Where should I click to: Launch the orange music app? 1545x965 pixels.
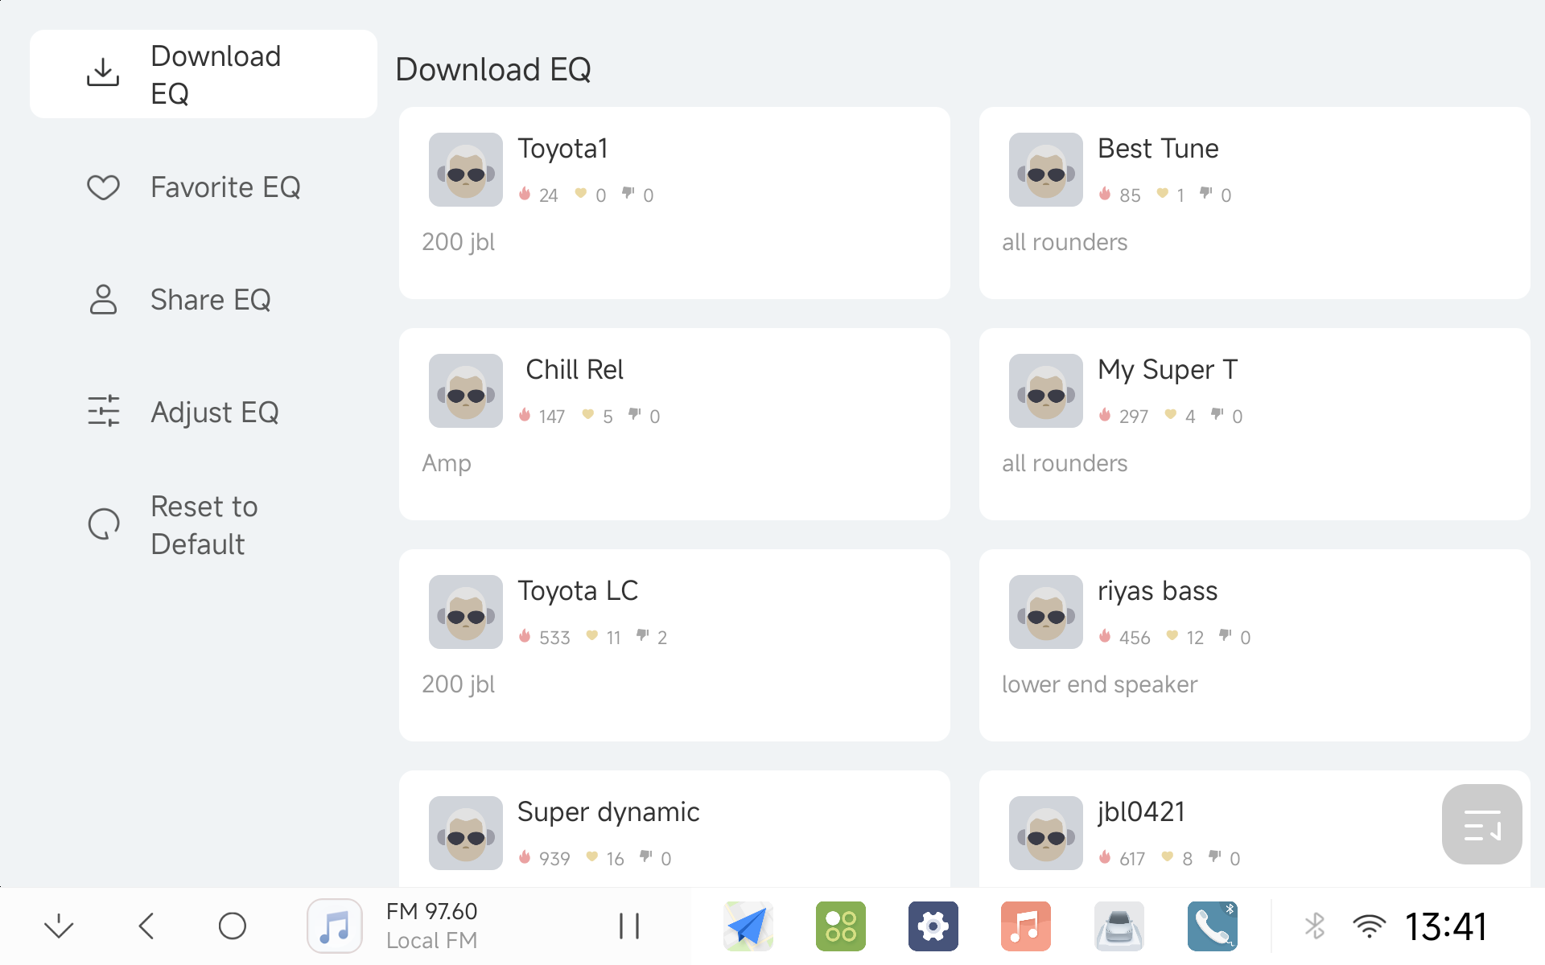[x=1025, y=926]
